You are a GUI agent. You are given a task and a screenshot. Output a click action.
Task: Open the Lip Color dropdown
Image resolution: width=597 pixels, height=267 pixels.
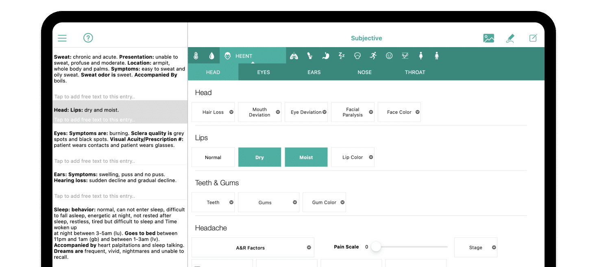(353, 158)
